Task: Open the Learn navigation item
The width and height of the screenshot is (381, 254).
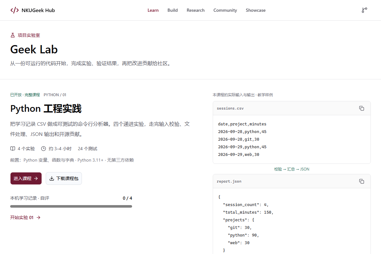Action: [153, 10]
